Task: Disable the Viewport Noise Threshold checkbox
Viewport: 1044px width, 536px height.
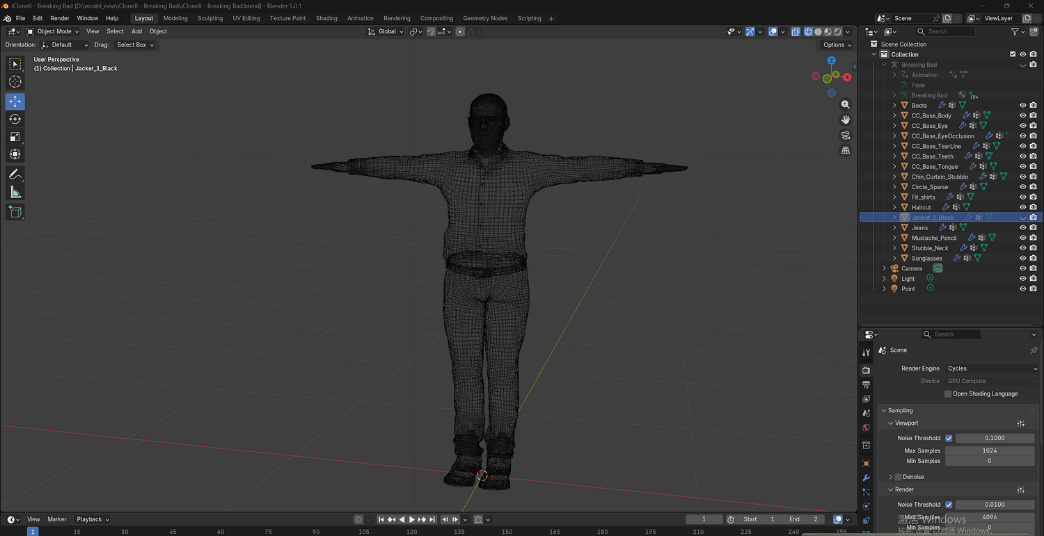Action: 949,438
